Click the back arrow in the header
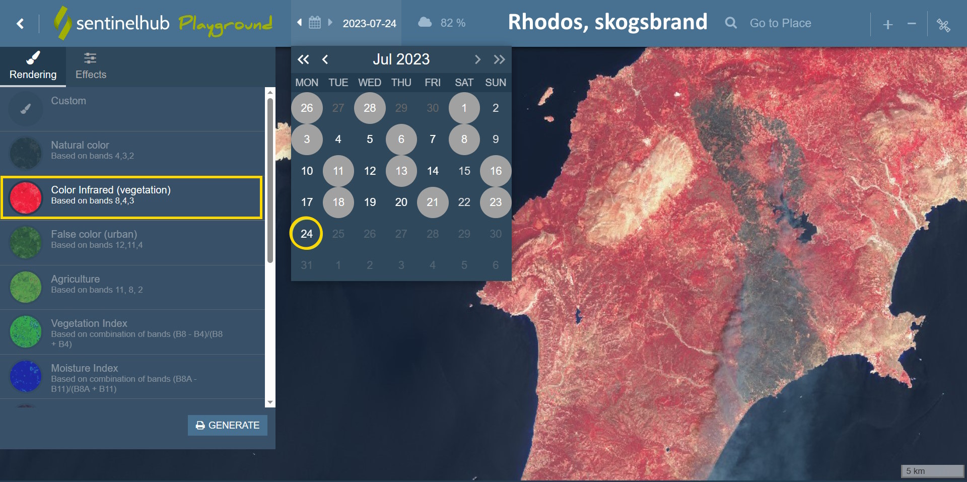Screen dimensions: 967x482 [x=20, y=24]
